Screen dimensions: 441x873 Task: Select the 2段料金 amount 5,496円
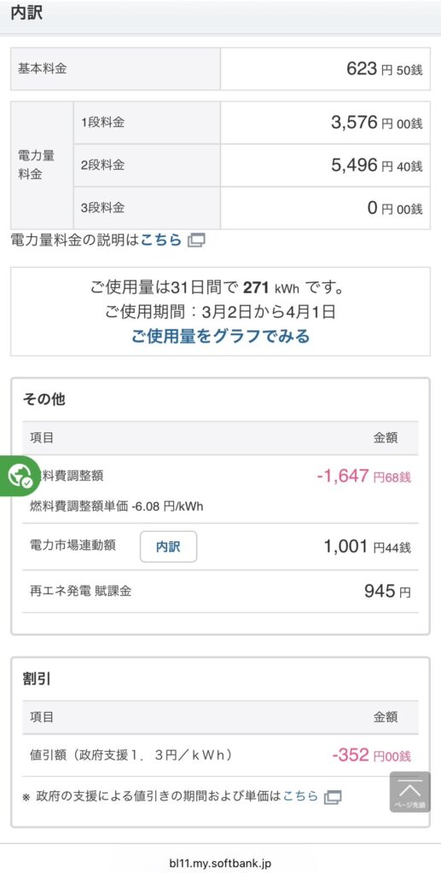(376, 165)
